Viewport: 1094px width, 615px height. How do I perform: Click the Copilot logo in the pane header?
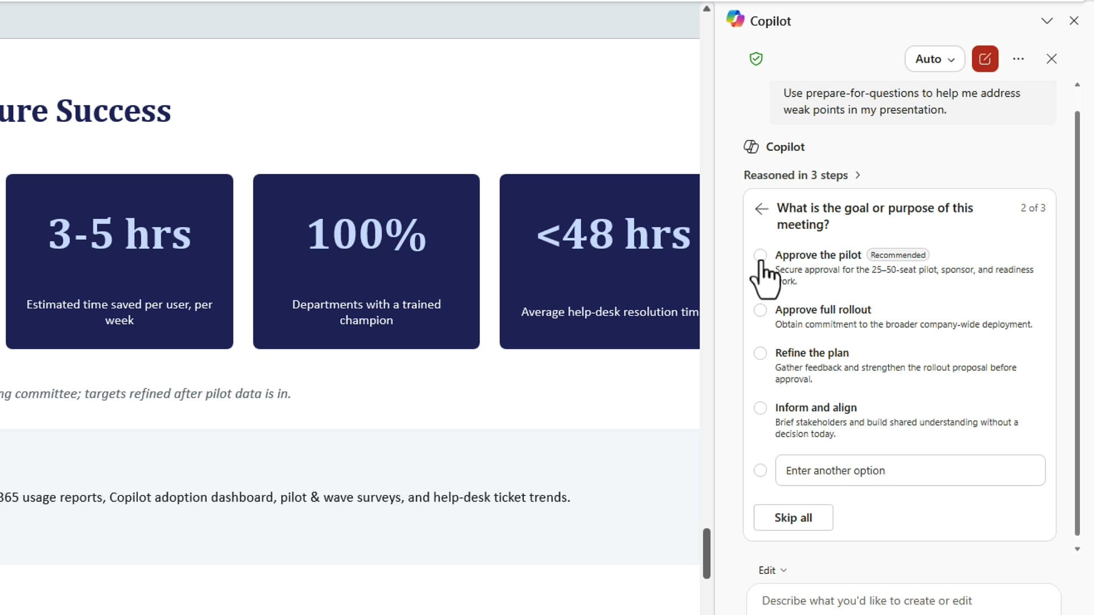pos(735,19)
